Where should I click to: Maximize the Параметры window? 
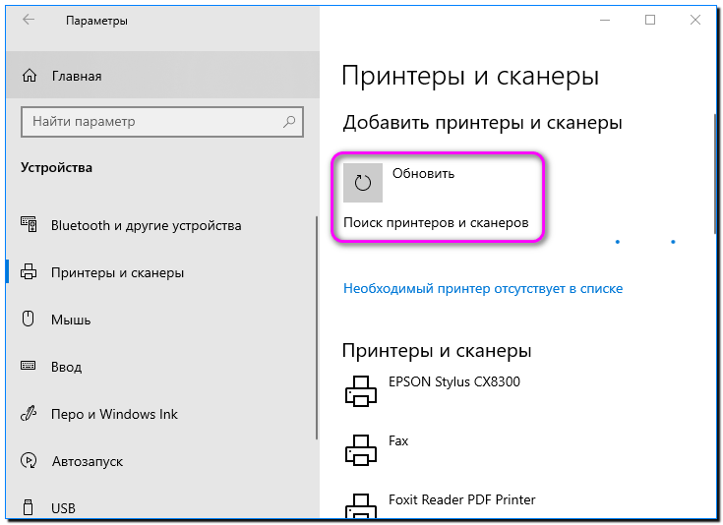650,21
